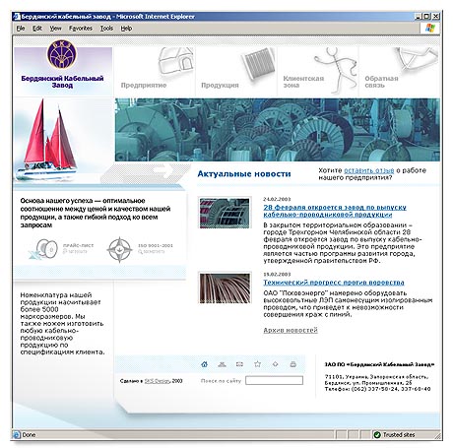Click the site search input field
Viewport: 453px width, 448px height.
click(x=274, y=380)
